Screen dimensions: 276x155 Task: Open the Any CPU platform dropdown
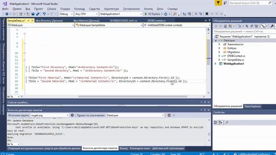click(x=86, y=14)
